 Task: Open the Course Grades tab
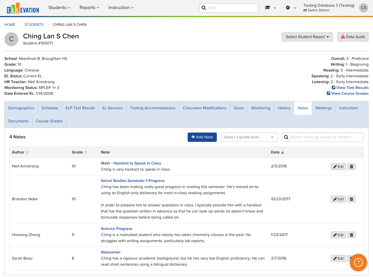coord(49,121)
